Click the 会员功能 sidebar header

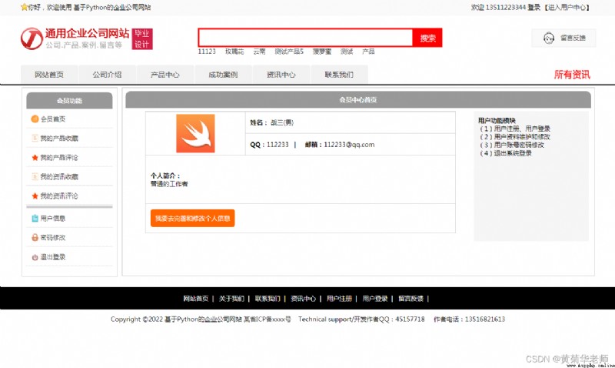[69, 101]
